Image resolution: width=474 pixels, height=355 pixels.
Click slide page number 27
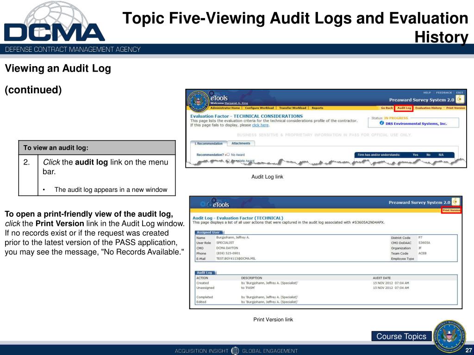pos(468,350)
